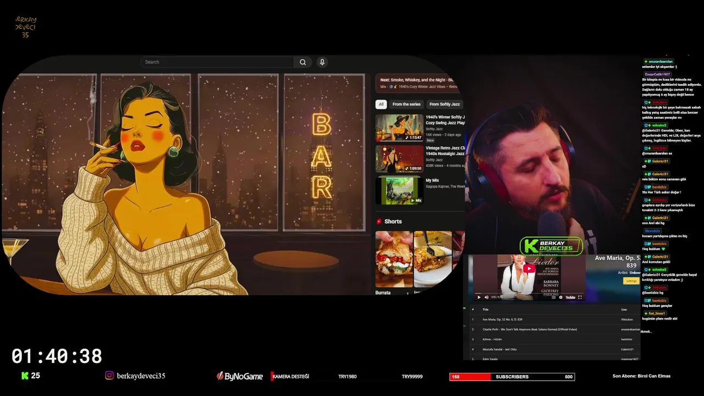This screenshot has width=704, height=396.
Task: Click the red Shorts logo icon
Action: tap(379, 222)
